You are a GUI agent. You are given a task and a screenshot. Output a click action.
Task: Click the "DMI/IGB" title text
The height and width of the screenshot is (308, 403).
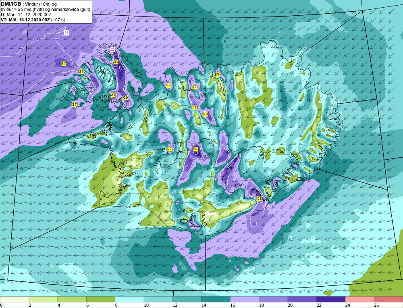[x=11, y=4]
